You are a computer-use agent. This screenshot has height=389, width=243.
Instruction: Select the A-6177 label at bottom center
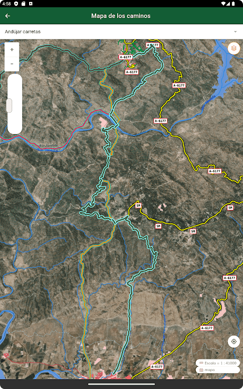(x=157, y=367)
